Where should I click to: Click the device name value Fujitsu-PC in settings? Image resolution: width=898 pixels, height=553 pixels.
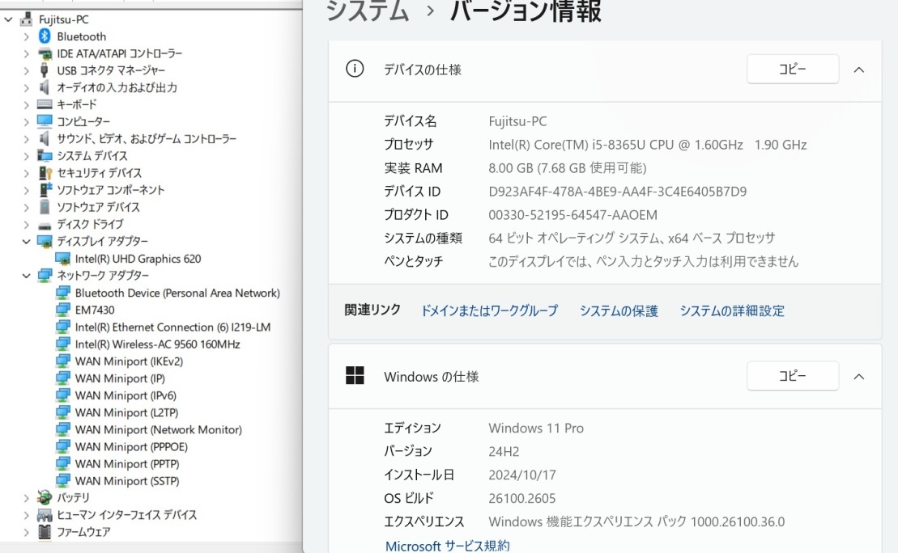coord(517,121)
